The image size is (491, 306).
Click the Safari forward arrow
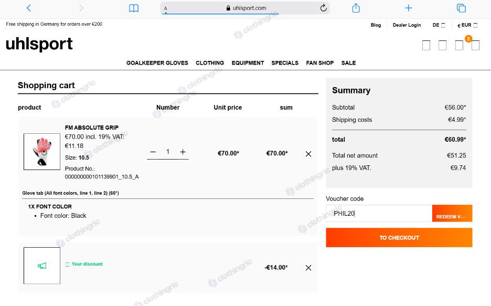click(x=81, y=8)
